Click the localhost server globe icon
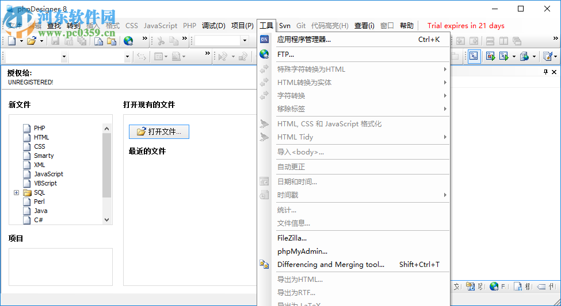The width and height of the screenshot is (561, 306). (524, 56)
